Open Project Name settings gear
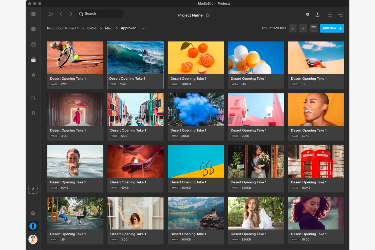The height and width of the screenshot is (250, 375). [208, 15]
